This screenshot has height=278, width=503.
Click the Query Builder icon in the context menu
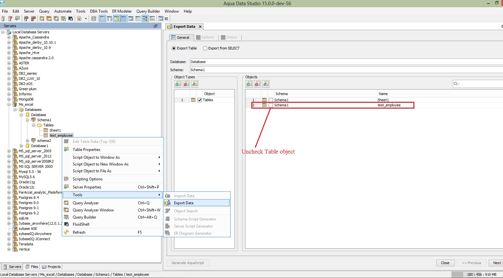click(66, 217)
